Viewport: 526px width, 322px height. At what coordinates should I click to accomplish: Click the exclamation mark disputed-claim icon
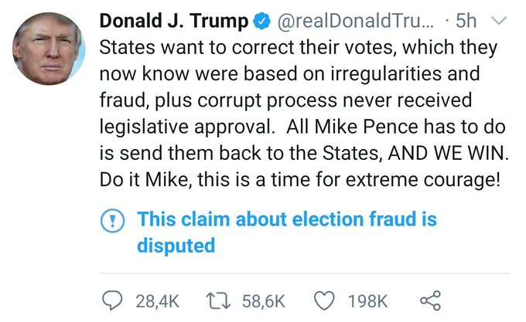114,221
